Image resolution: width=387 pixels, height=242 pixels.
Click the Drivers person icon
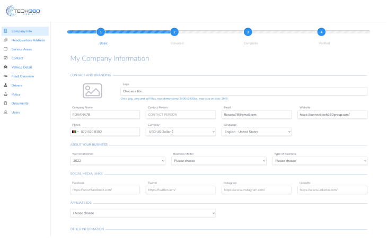[x=5, y=85]
